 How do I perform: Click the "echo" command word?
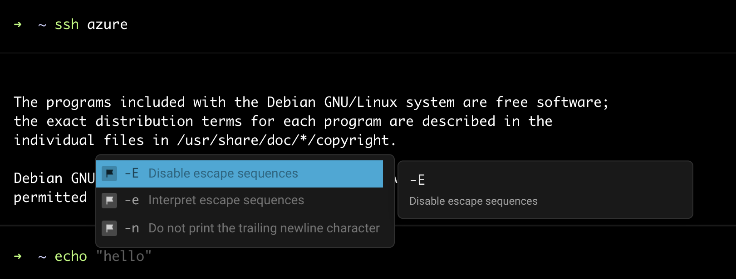(71, 256)
